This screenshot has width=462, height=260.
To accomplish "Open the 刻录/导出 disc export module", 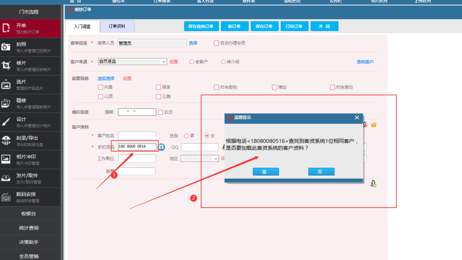I will point(6,141).
